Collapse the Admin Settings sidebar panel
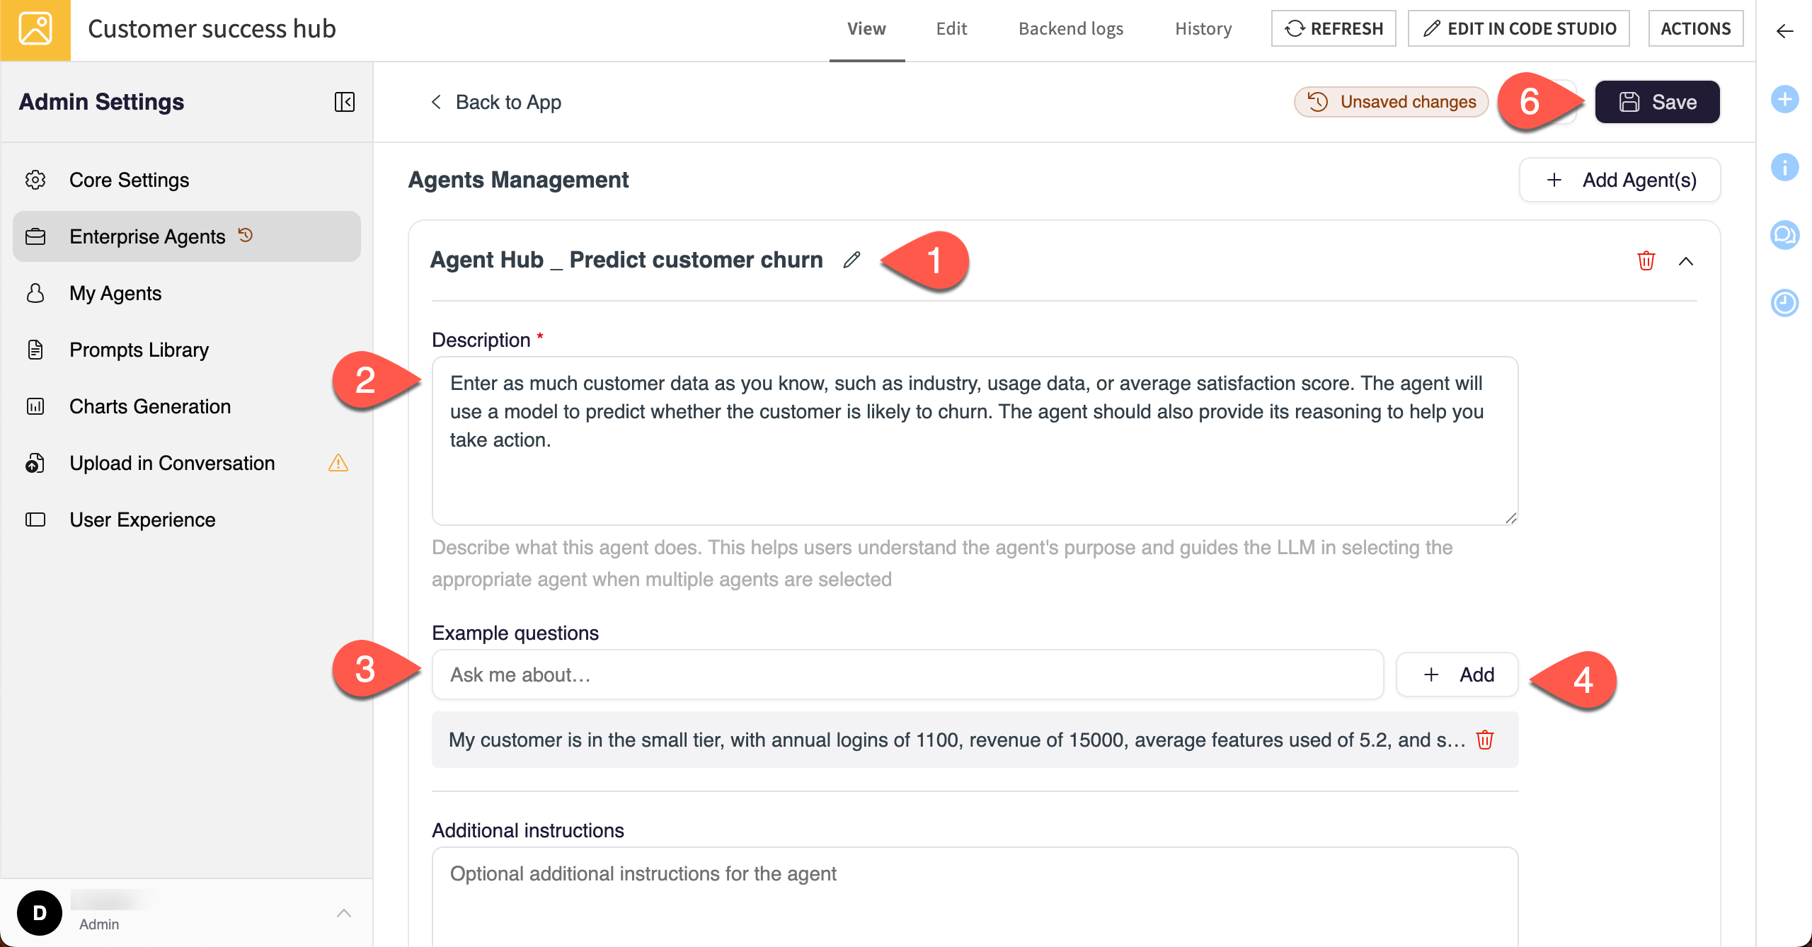 345,102
